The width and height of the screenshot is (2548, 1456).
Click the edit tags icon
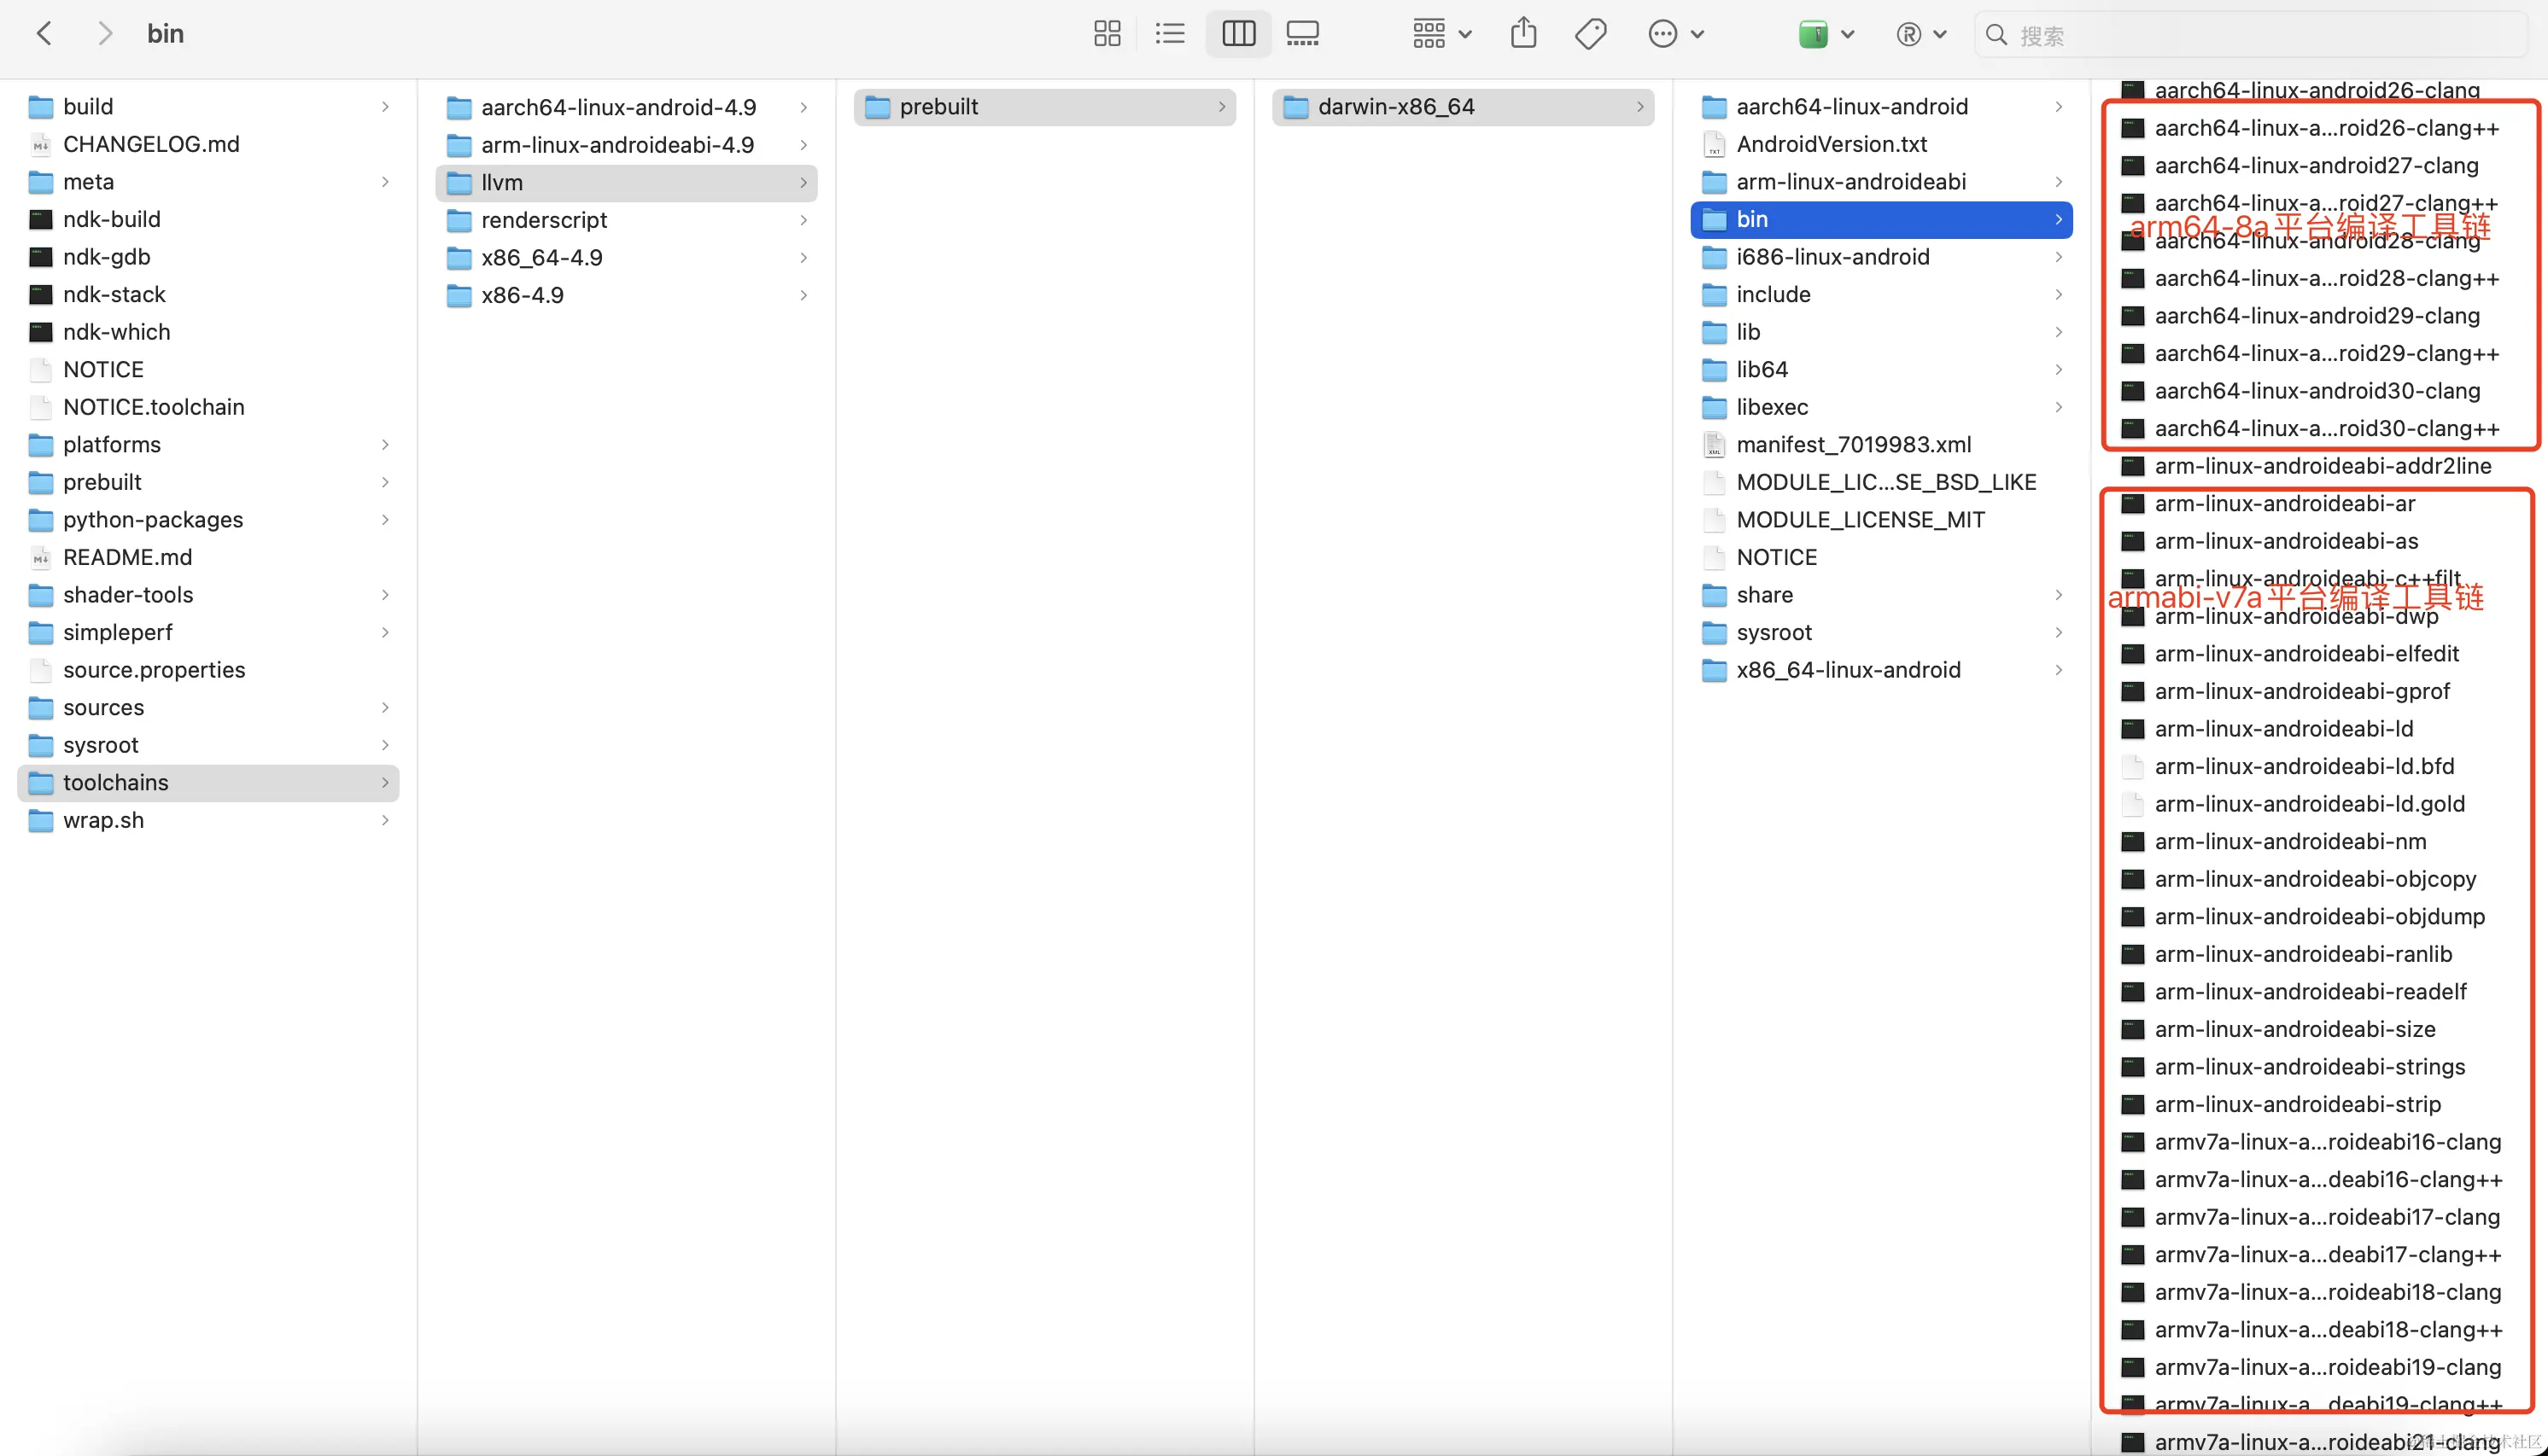coord(1590,34)
